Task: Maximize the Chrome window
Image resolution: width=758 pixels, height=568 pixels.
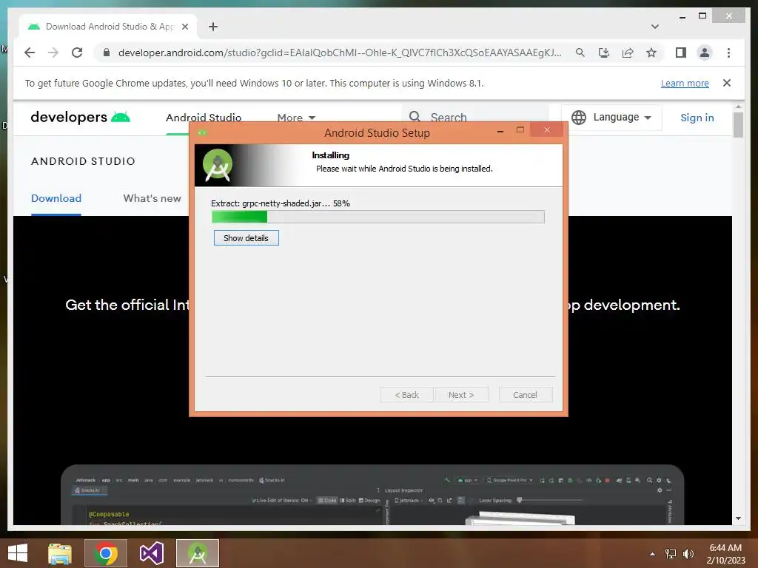Action: [702, 16]
